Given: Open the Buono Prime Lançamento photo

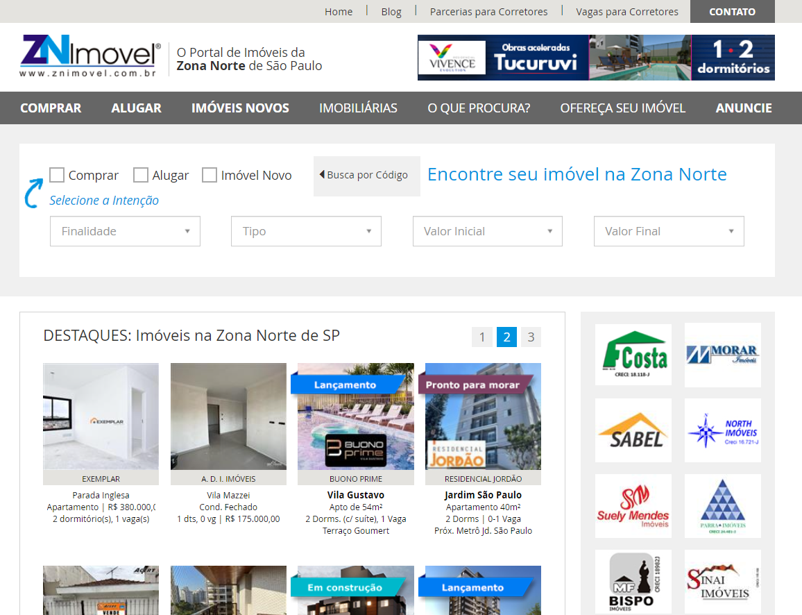Looking at the screenshot, I should tap(356, 416).
